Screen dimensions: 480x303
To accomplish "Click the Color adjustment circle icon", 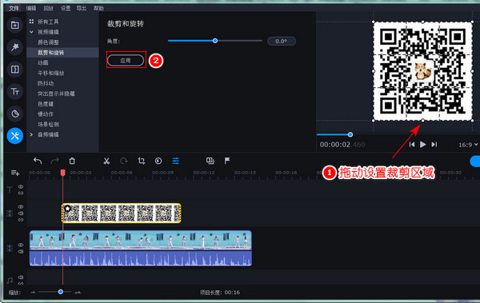I will (158, 161).
